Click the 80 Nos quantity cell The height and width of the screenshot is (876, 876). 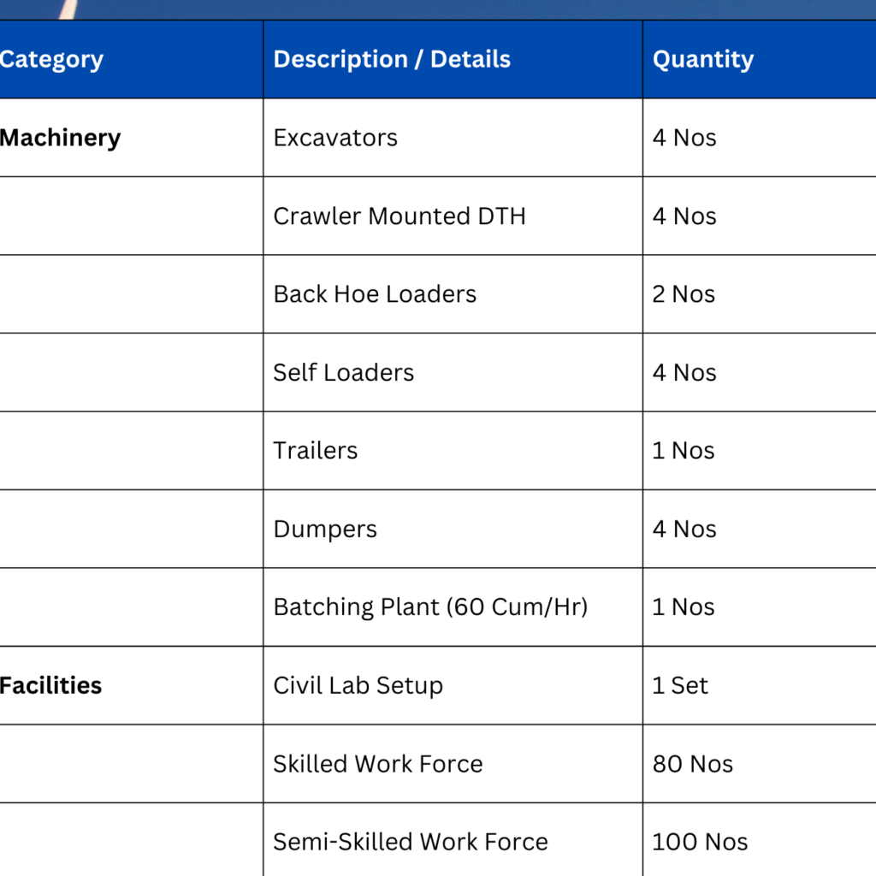point(693,764)
